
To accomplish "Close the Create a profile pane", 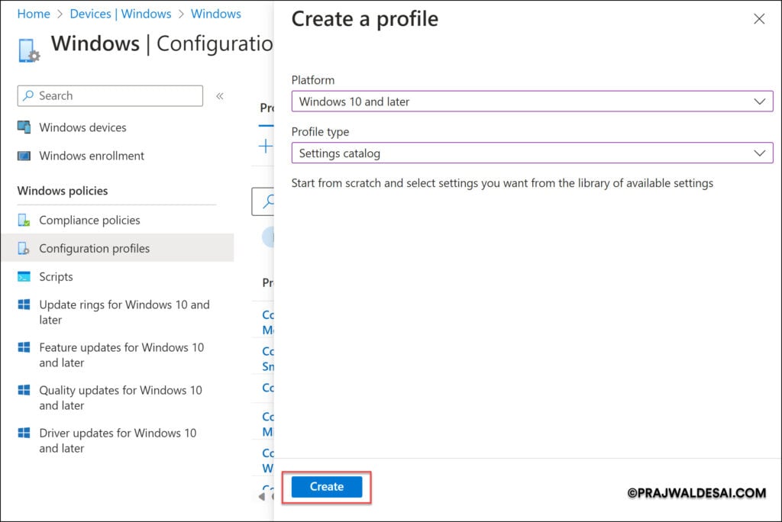I will pos(759,19).
